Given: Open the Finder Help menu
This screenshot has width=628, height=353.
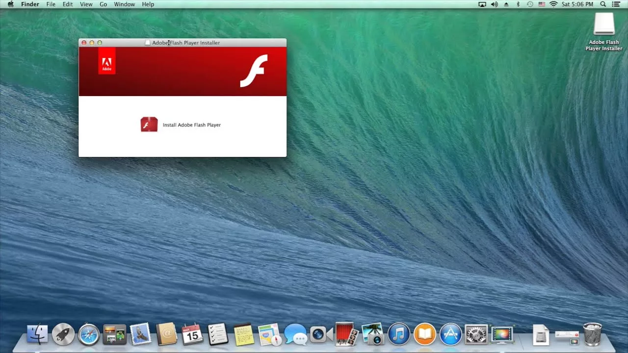Looking at the screenshot, I should (148, 4).
